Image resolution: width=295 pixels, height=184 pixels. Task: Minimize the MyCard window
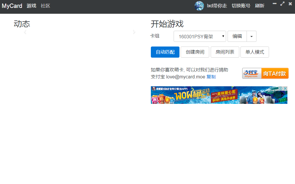tap(275, 4)
